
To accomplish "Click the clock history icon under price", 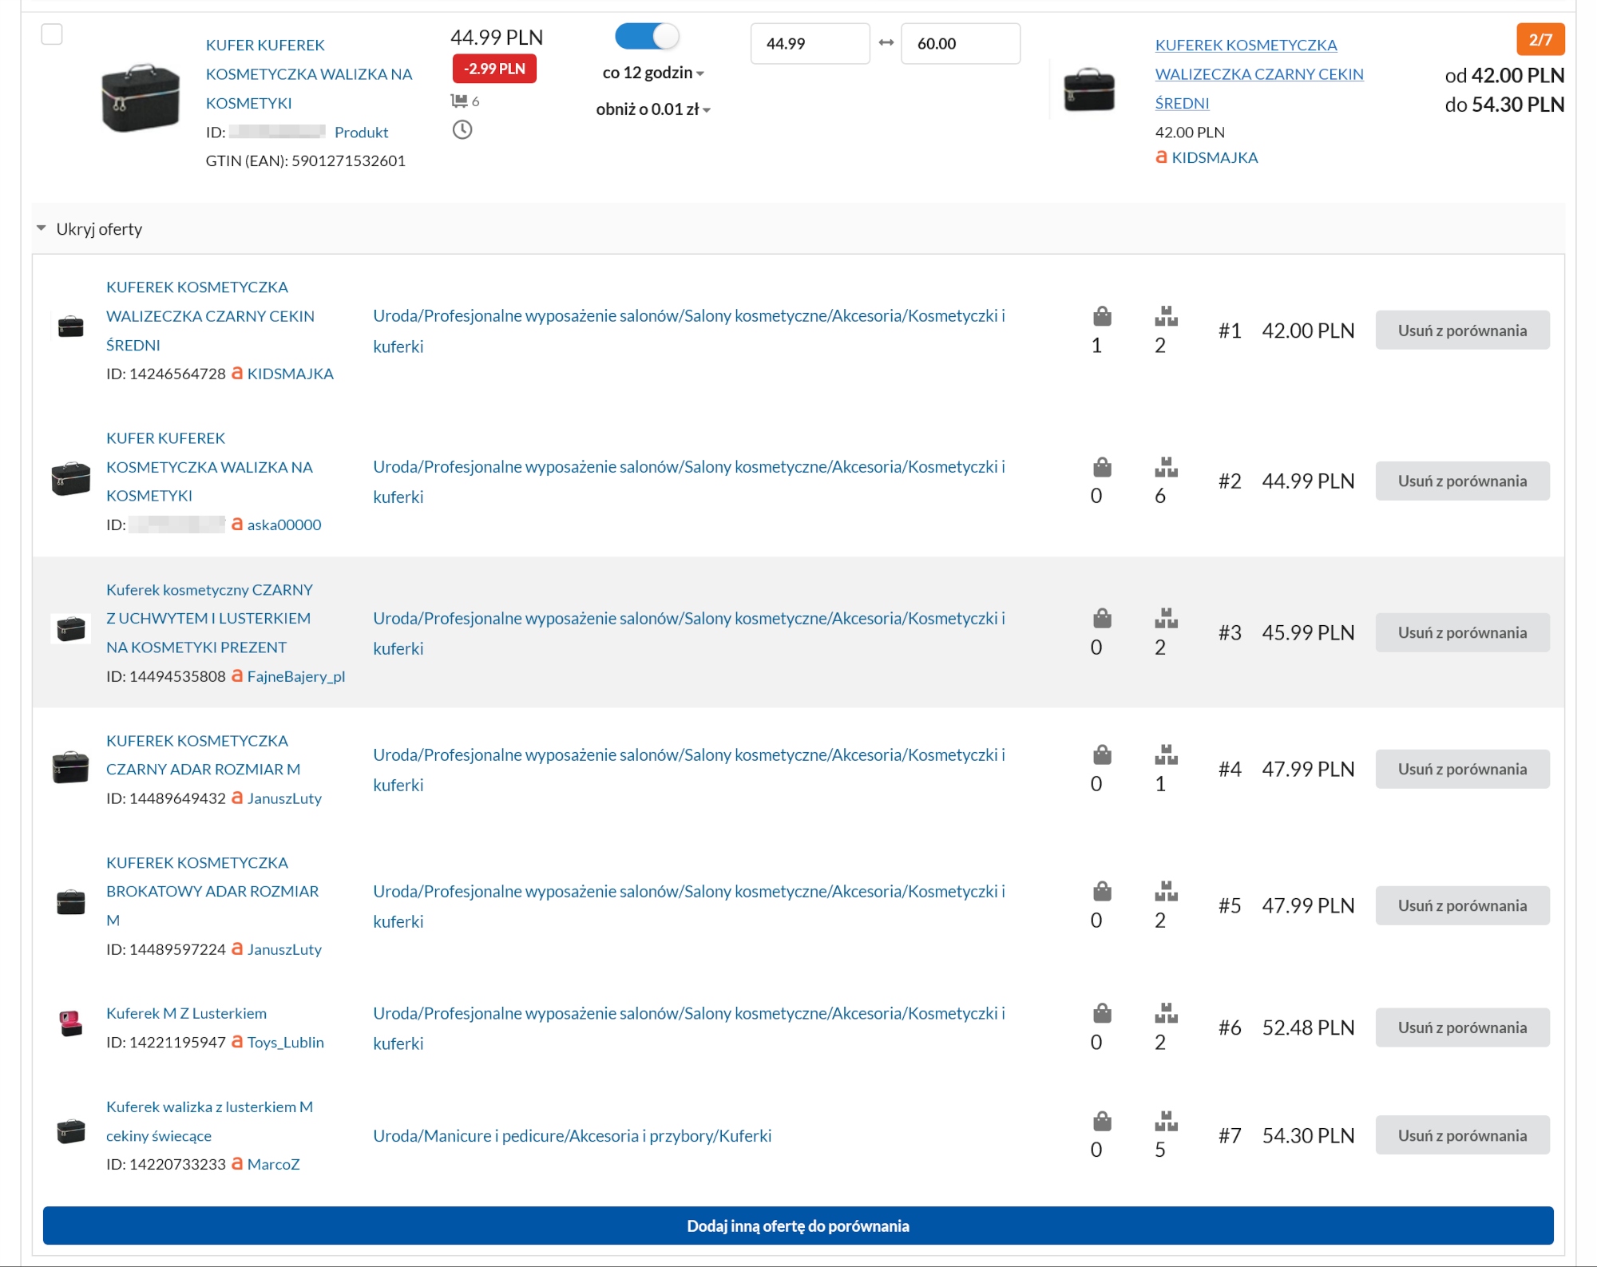I will pos(462,130).
